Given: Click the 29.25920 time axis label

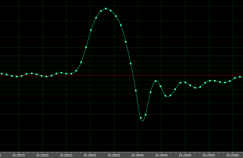Looking at the screenshot, I should click(42, 155).
